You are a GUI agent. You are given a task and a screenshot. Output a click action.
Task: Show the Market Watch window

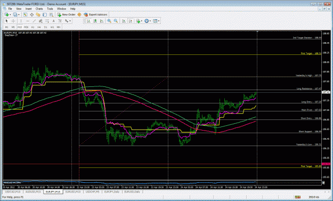point(25,14)
